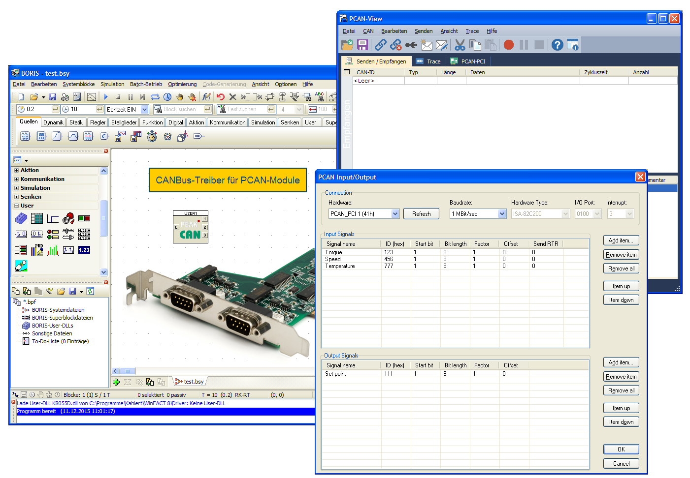Open the Senden menu in PCAN-View
The width and height of the screenshot is (690, 478).
(424, 31)
